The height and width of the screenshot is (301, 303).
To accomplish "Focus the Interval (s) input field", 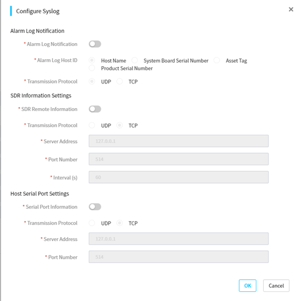I will (179, 177).
